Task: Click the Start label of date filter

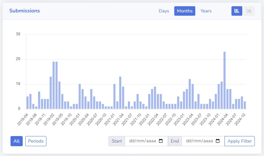Action: click(x=117, y=141)
